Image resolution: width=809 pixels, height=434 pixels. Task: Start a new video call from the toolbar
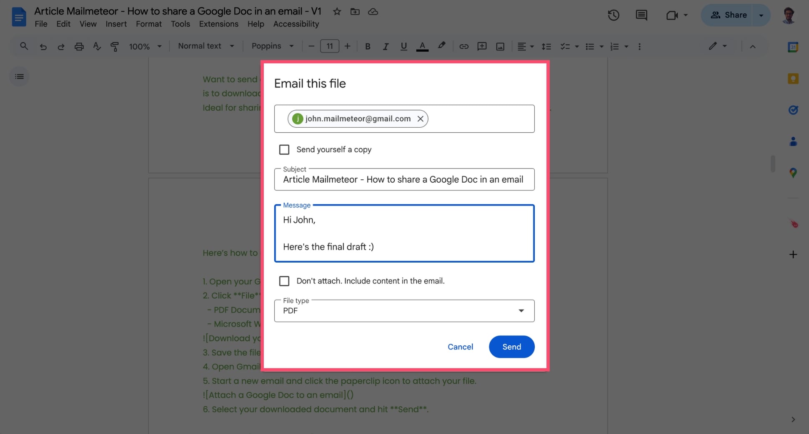click(x=672, y=15)
